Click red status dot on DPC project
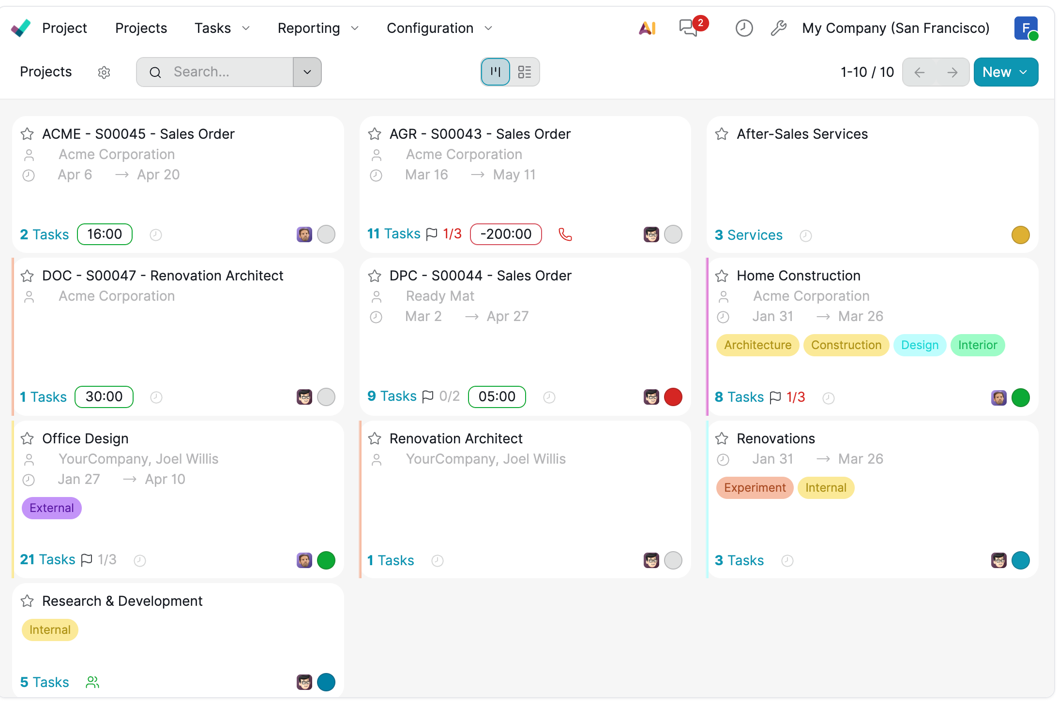1058x702 pixels. [x=673, y=397]
